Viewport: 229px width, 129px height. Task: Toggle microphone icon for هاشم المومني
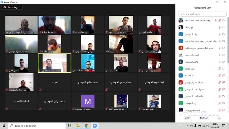(x=219, y=62)
